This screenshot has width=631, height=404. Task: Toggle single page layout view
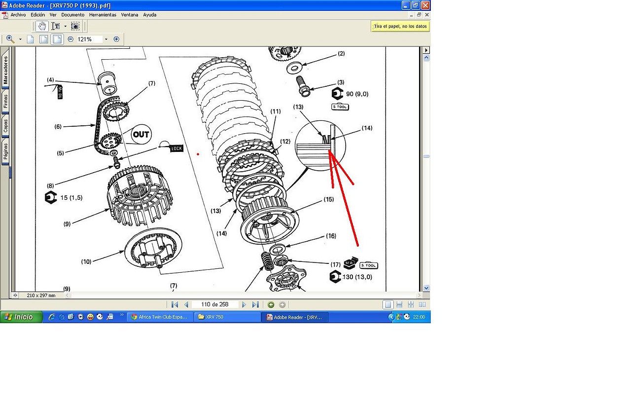(x=388, y=305)
